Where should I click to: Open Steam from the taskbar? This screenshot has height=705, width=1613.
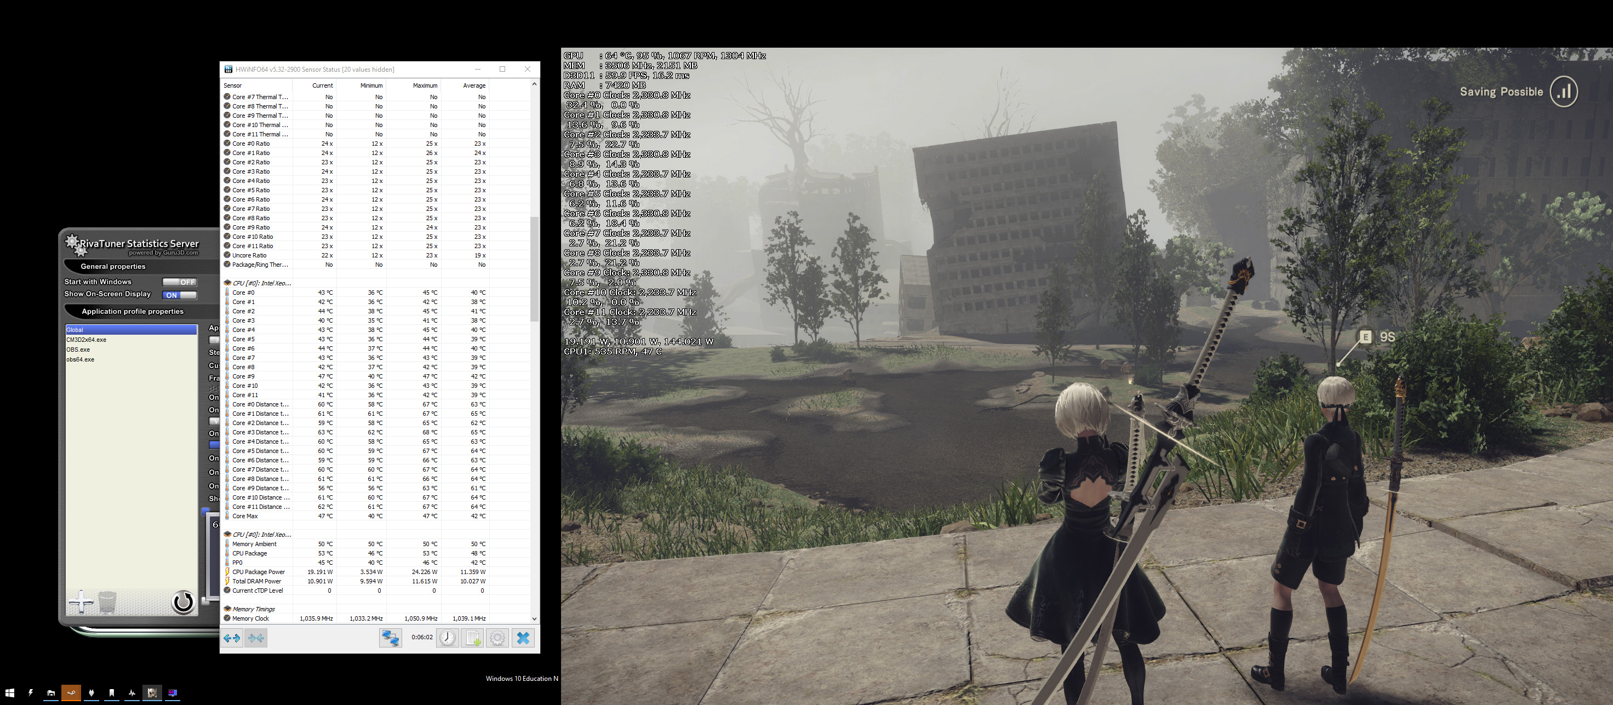point(71,692)
